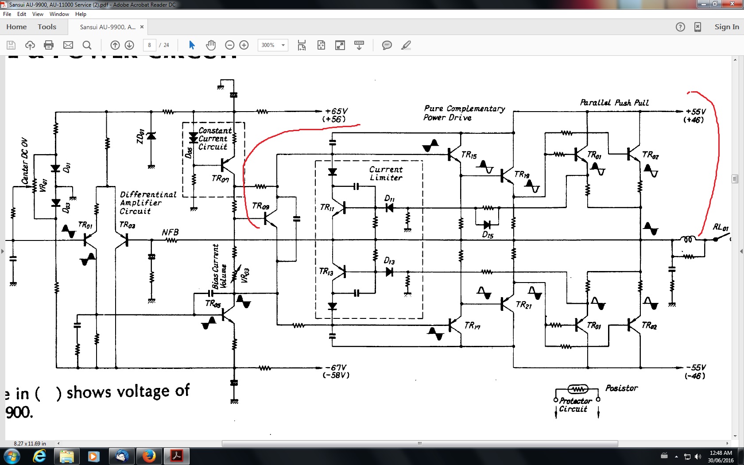Viewport: 744px width, 465px height.
Task: Click the Save file icon
Action: [11, 45]
